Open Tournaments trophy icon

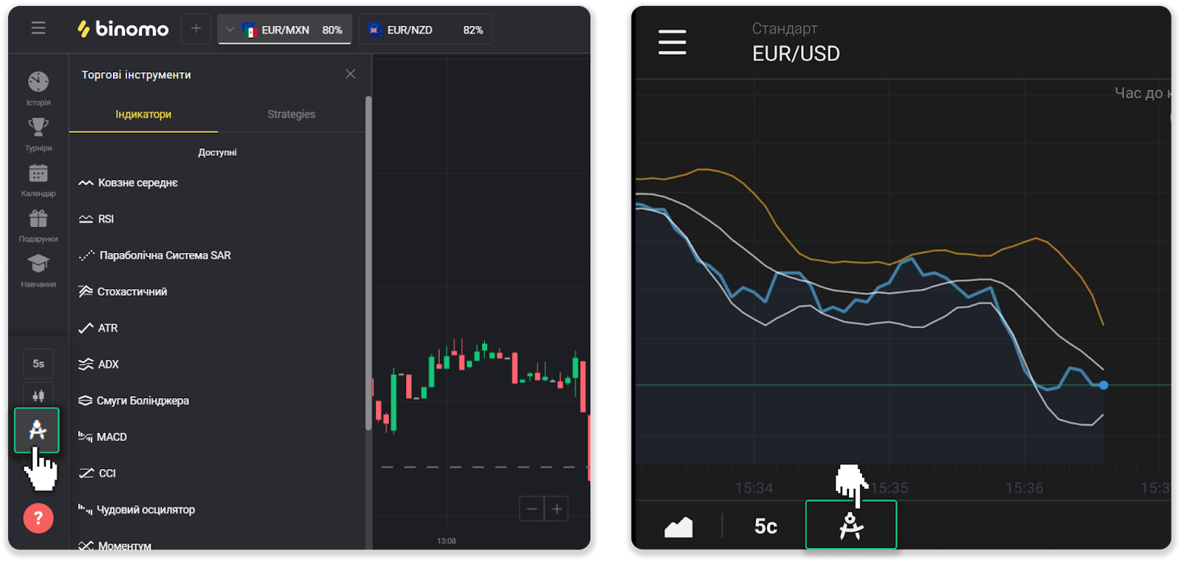[38, 128]
